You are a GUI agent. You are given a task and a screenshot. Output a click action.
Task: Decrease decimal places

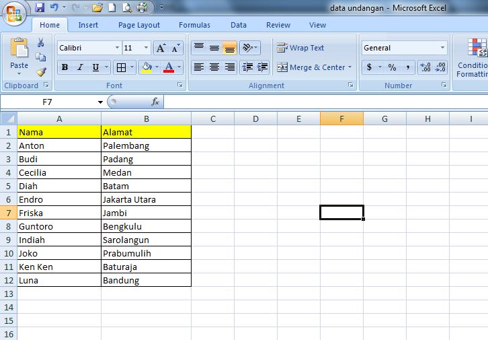click(x=440, y=67)
